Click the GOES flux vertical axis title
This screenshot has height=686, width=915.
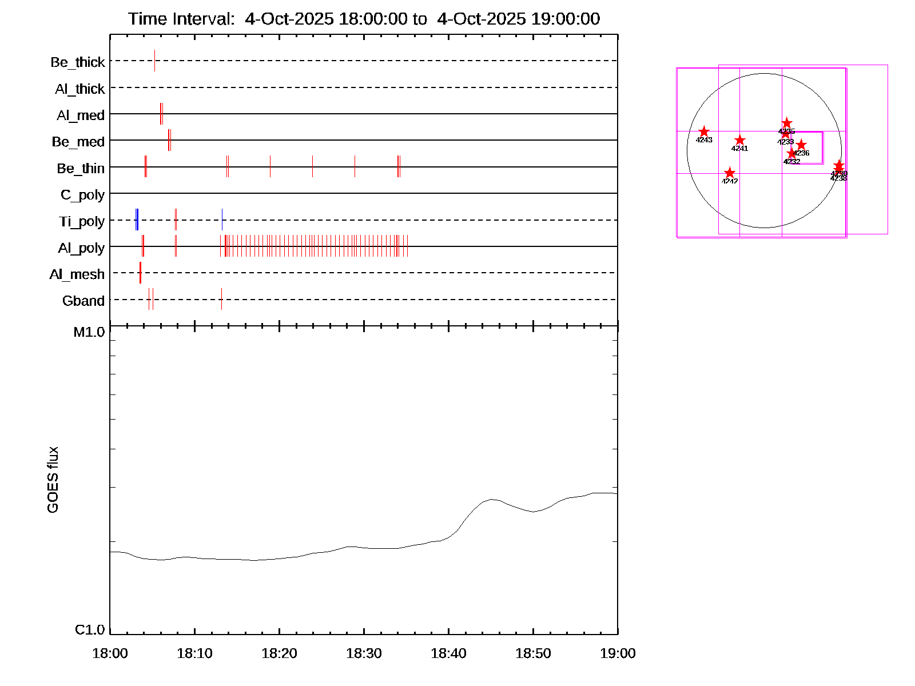(53, 480)
